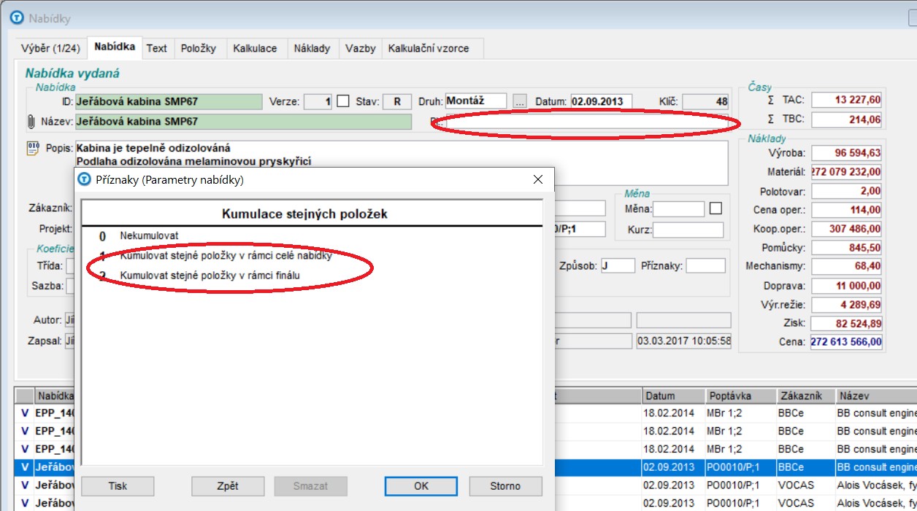Choose Kumulovat stejné položky v rámci finálu
Image resolution: width=917 pixels, height=511 pixels.
tap(210, 276)
